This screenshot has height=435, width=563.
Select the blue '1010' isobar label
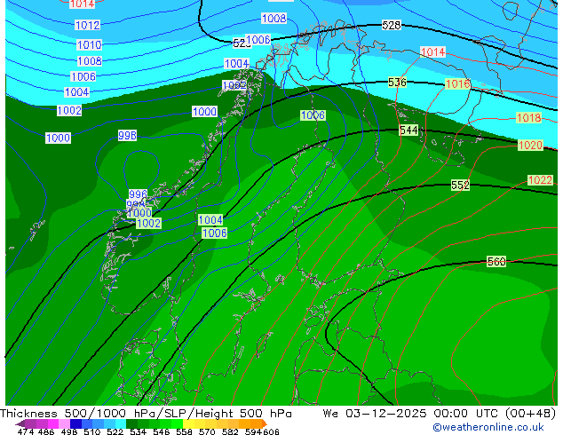click(x=90, y=45)
